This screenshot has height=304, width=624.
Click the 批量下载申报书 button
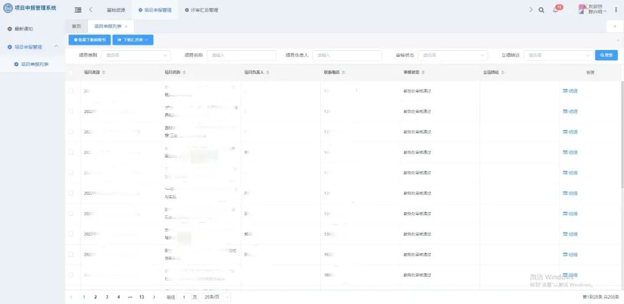coord(89,40)
